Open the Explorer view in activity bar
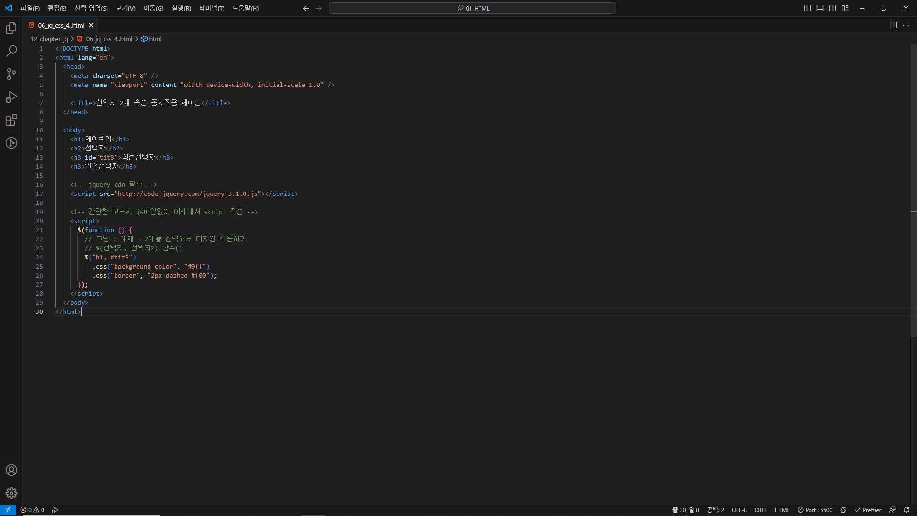This screenshot has height=516, width=917. coord(11,29)
